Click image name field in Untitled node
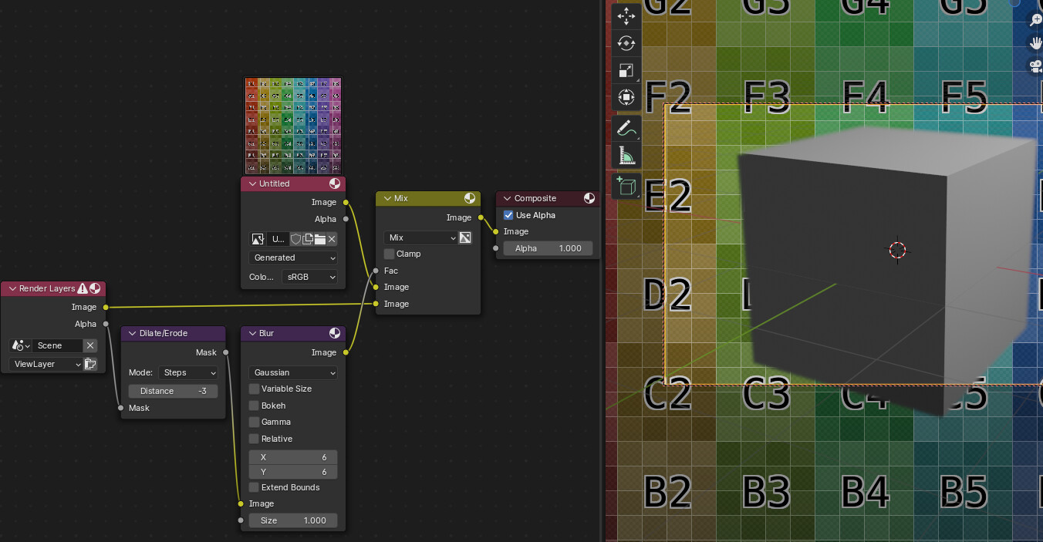This screenshot has width=1043, height=542. pos(278,239)
